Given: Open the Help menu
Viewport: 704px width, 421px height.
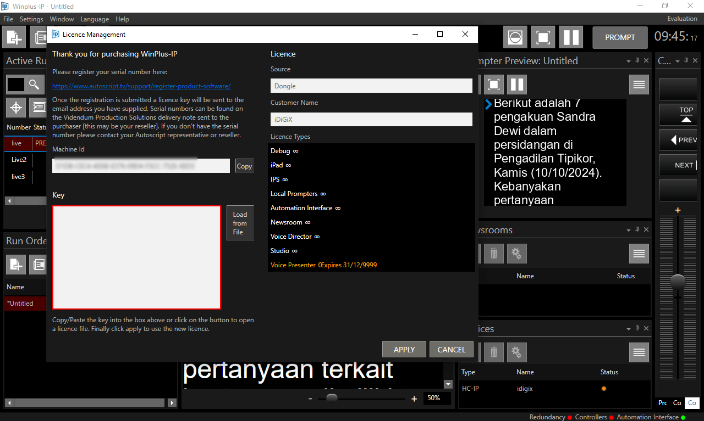Looking at the screenshot, I should coord(122,19).
